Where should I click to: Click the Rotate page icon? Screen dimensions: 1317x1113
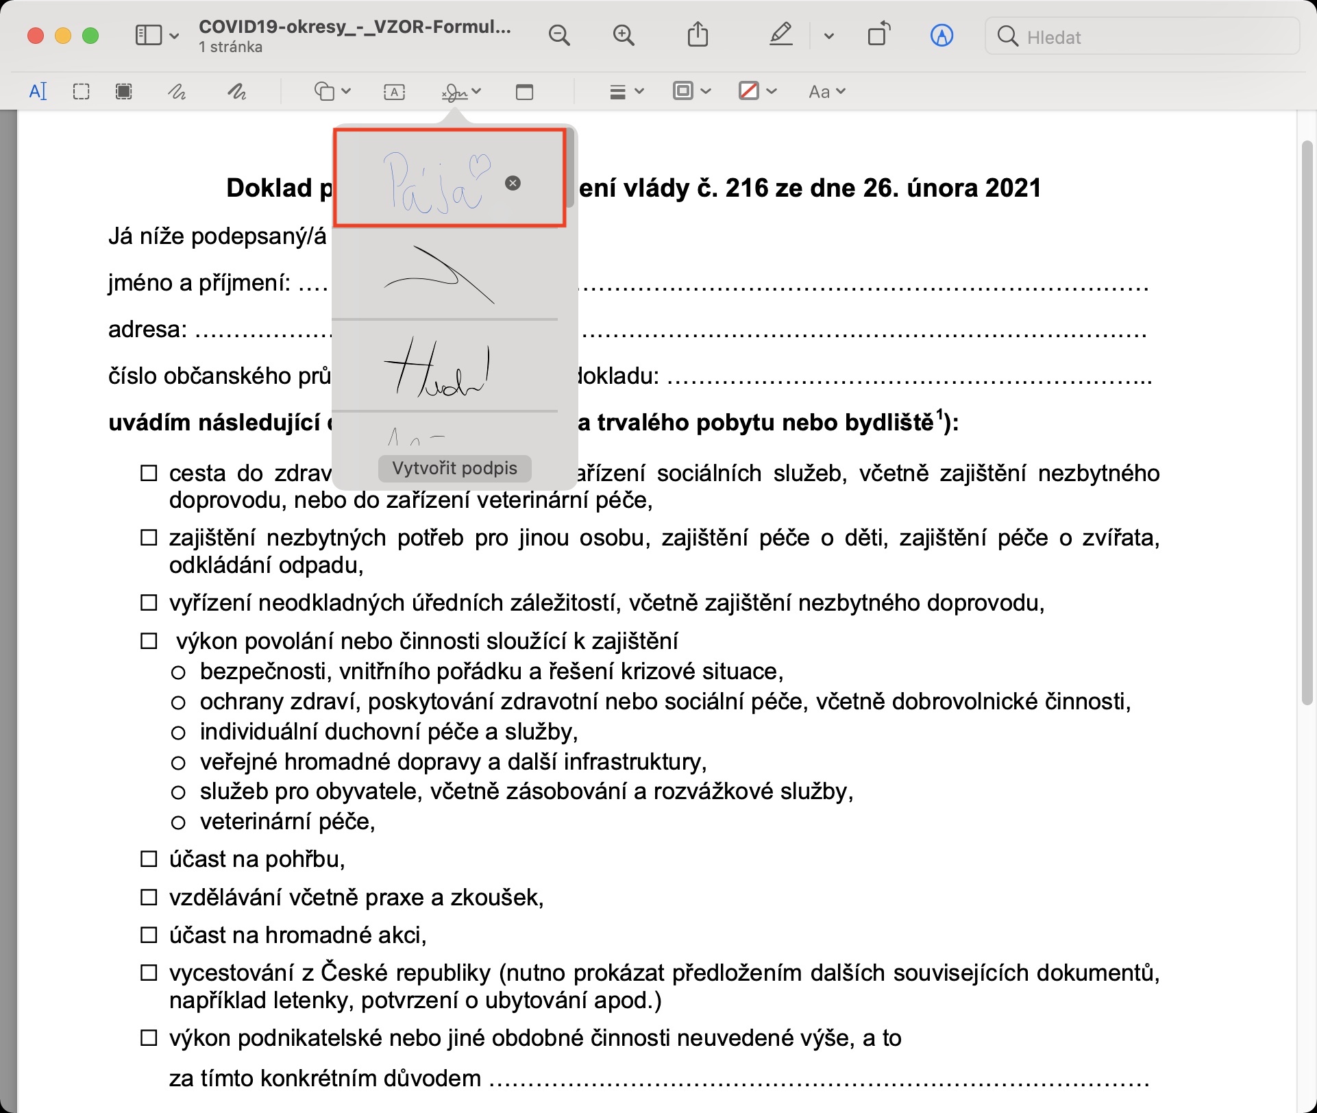878,35
